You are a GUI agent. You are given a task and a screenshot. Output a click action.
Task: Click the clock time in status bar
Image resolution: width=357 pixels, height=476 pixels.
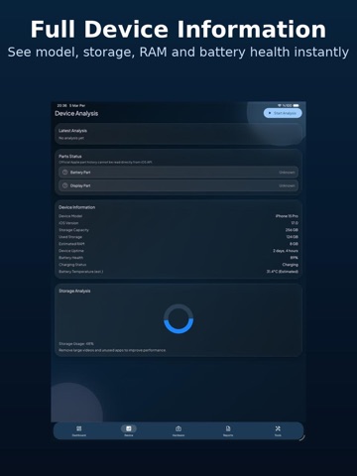pyautogui.click(x=61, y=105)
